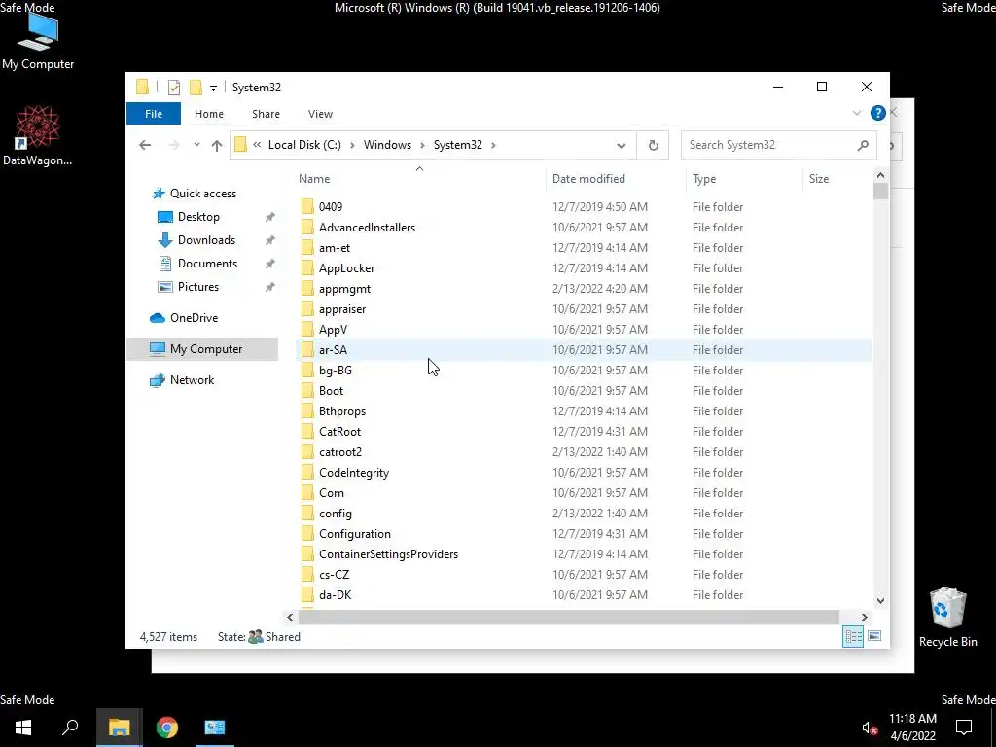The width and height of the screenshot is (996, 747).
Task: Click the Properties quick access toolbar icon
Action: tap(173, 87)
